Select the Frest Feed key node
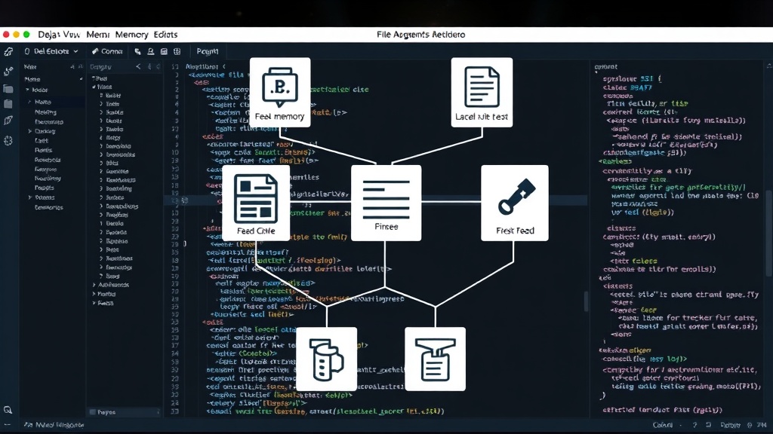The width and height of the screenshot is (773, 434). tap(515, 203)
